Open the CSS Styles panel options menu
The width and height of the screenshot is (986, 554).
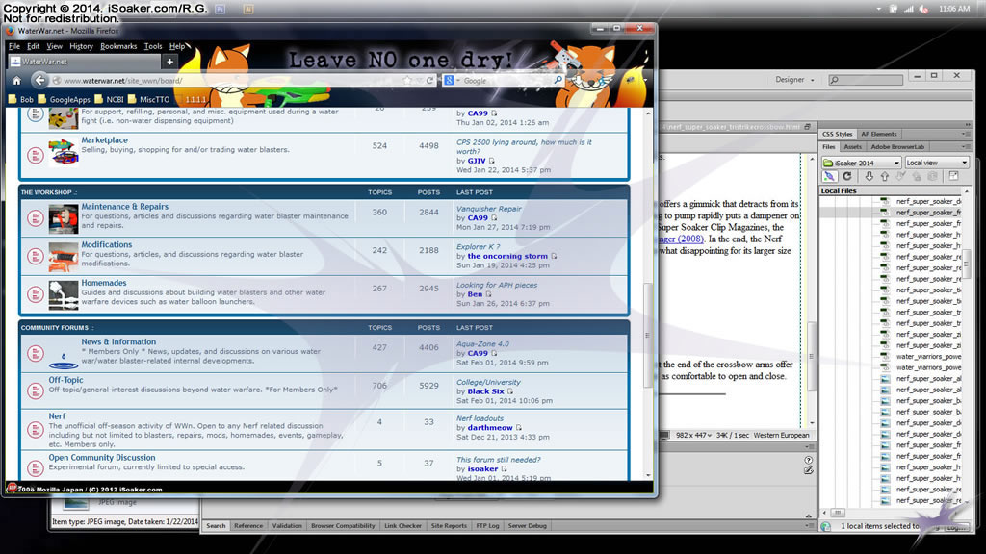click(965, 134)
